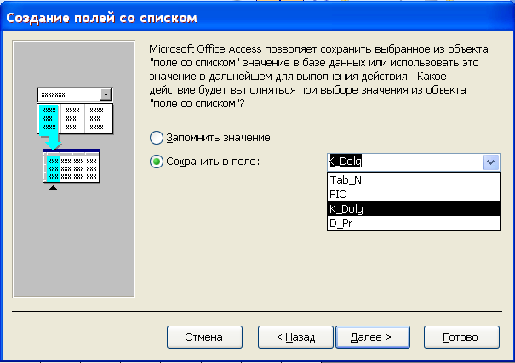Cancel the wizard with the Отмена button
Viewport: 515px width, 363px height.
pos(204,337)
